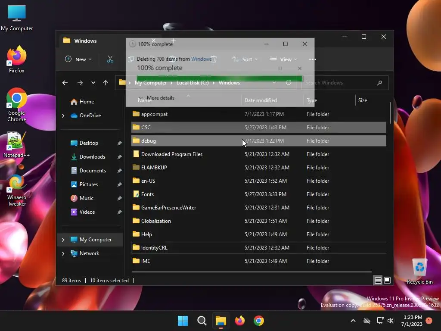This screenshot has height=331, width=441.
Task: Select Downloaded Program Files folder
Action: (x=258, y=154)
